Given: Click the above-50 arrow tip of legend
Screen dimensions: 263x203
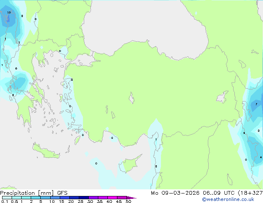Looking at the screenshot, I should (131, 198).
